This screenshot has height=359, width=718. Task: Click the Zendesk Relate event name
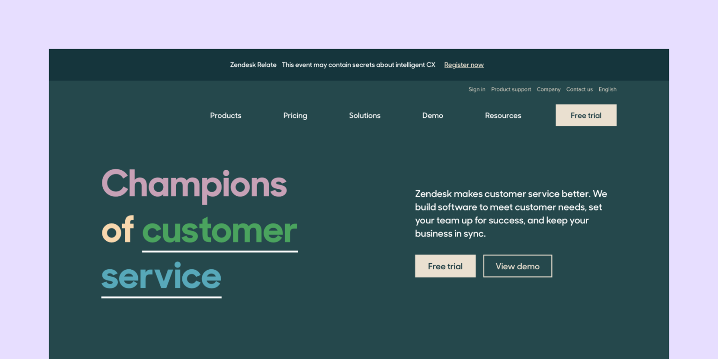[x=253, y=65]
